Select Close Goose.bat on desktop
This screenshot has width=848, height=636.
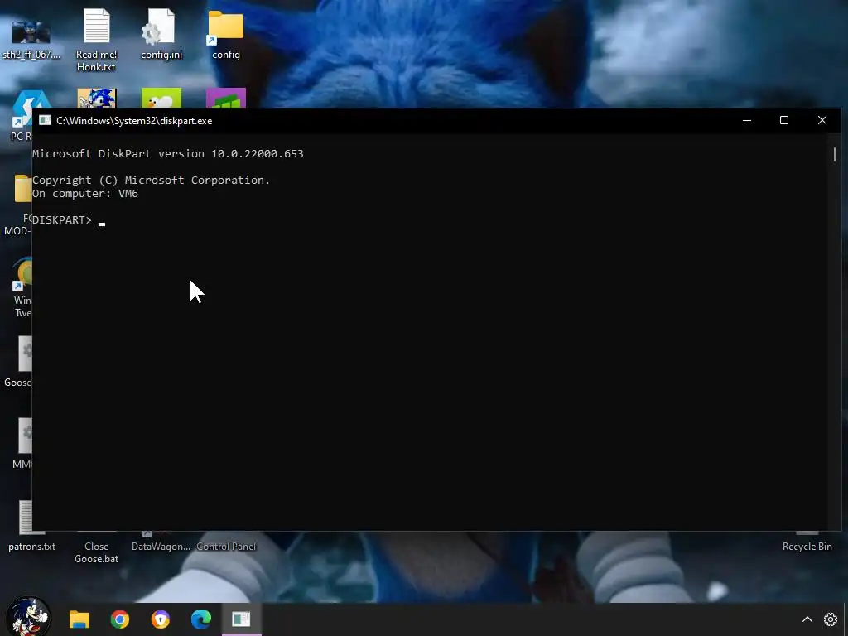pos(96,552)
